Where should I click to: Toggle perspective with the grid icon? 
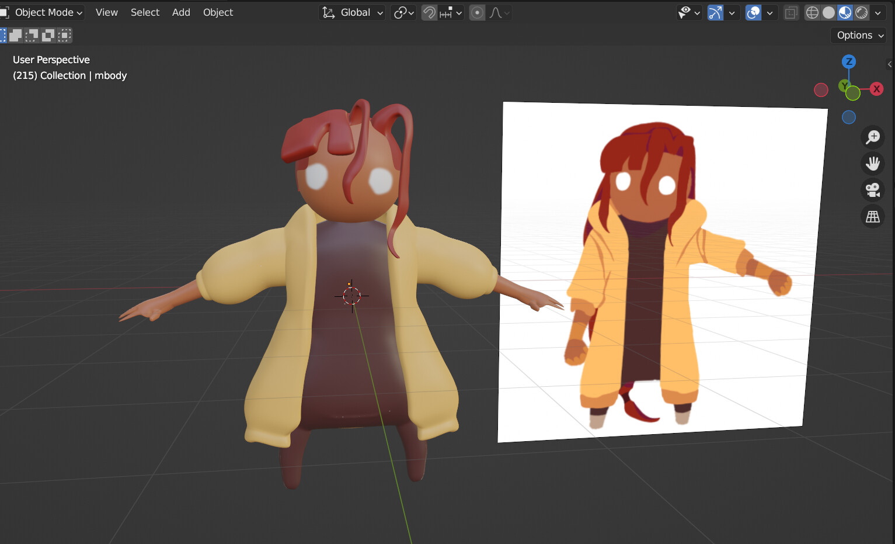(872, 216)
